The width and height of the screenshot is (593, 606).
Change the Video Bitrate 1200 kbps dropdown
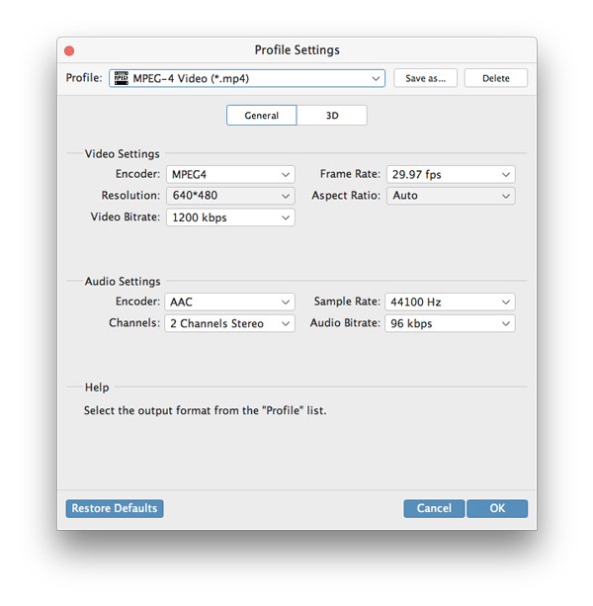pyautogui.click(x=229, y=217)
